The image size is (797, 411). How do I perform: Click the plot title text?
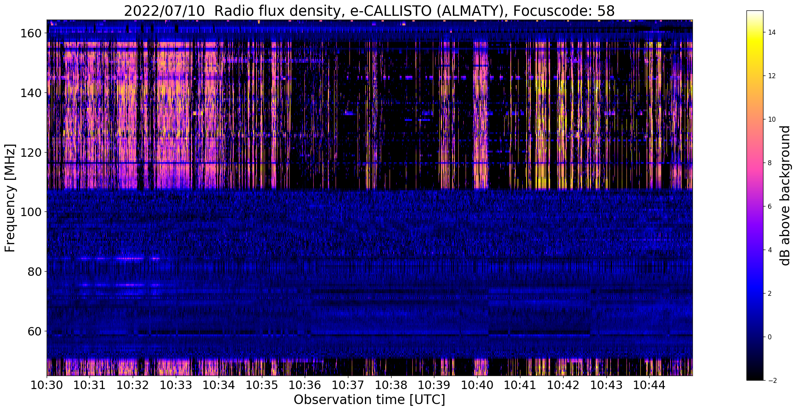(x=369, y=11)
